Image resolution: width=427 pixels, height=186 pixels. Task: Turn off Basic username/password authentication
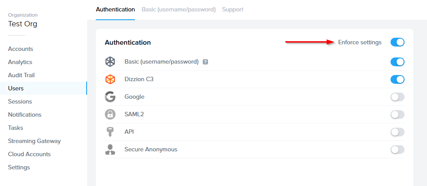(397, 62)
